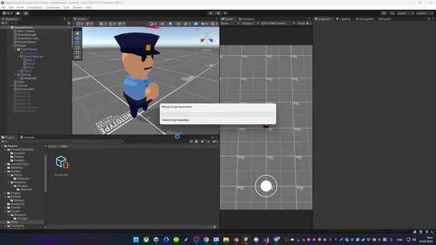Image resolution: width=436 pixels, height=245 pixels.
Task: Open Component menu
Action: (52, 7)
